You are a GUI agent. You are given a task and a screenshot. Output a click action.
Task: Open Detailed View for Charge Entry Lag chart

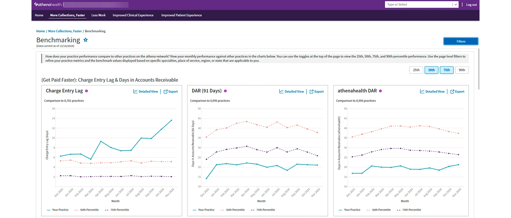coord(146,92)
